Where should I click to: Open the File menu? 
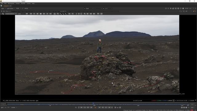pyautogui.click(x=2, y=3)
